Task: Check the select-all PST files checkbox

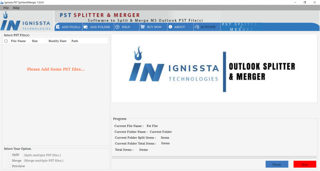Action: (6, 41)
